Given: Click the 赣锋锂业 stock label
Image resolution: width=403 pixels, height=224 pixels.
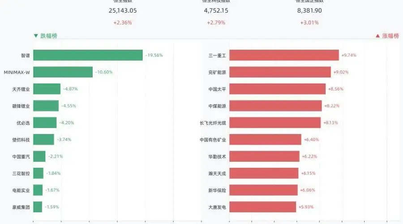Looking at the screenshot, I should point(21,106).
